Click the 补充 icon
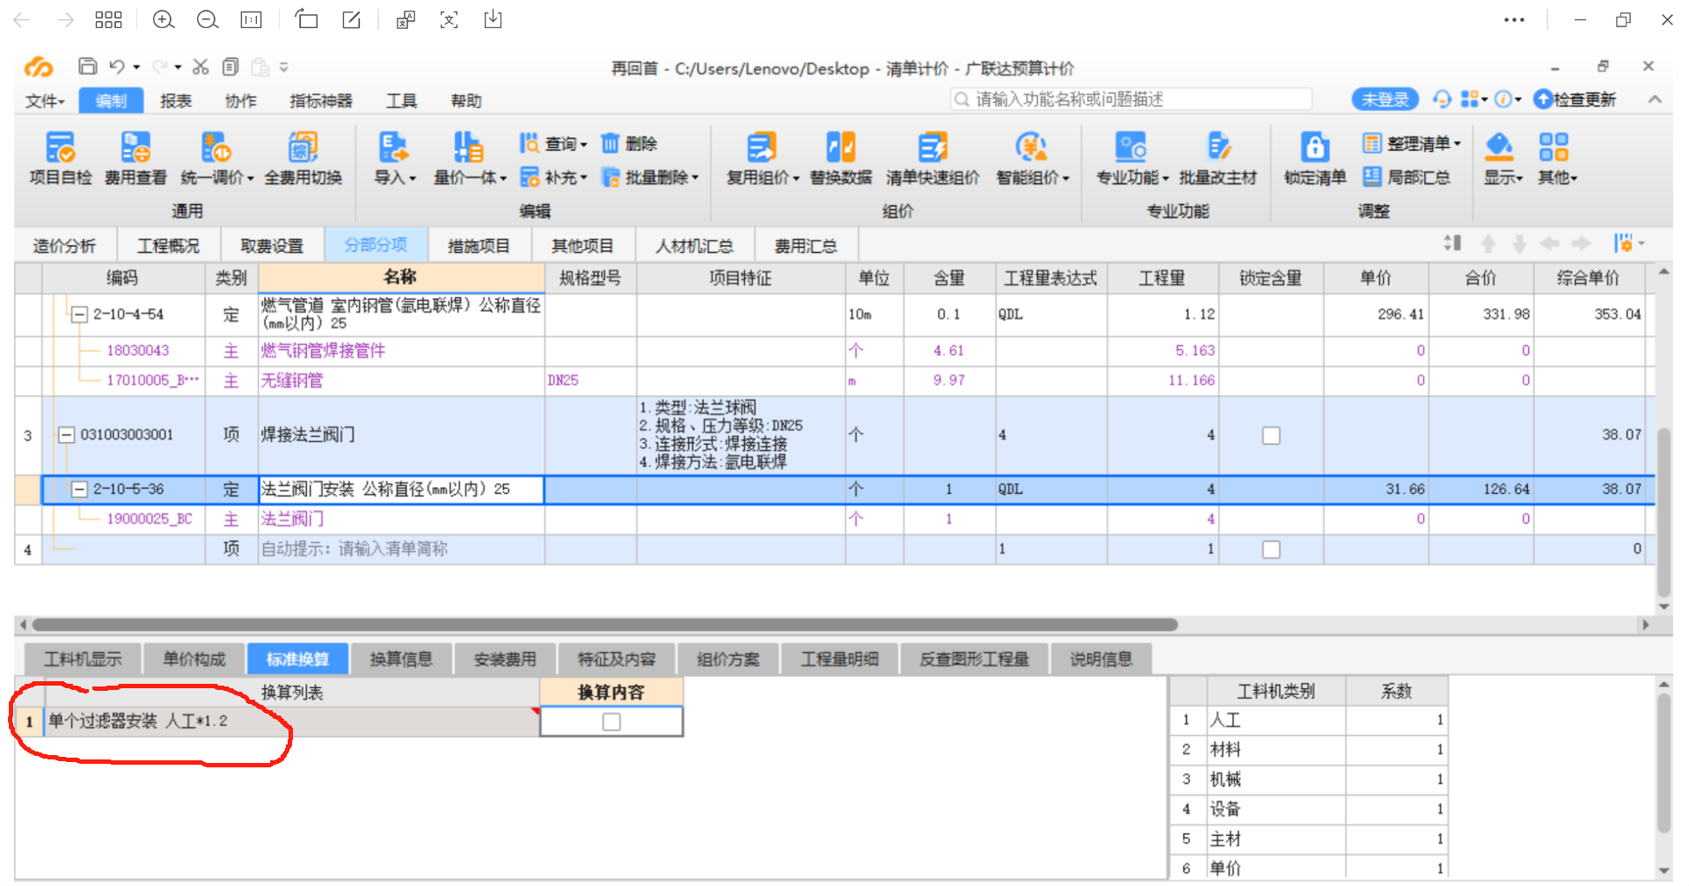This screenshot has width=1689, height=886. tap(530, 178)
